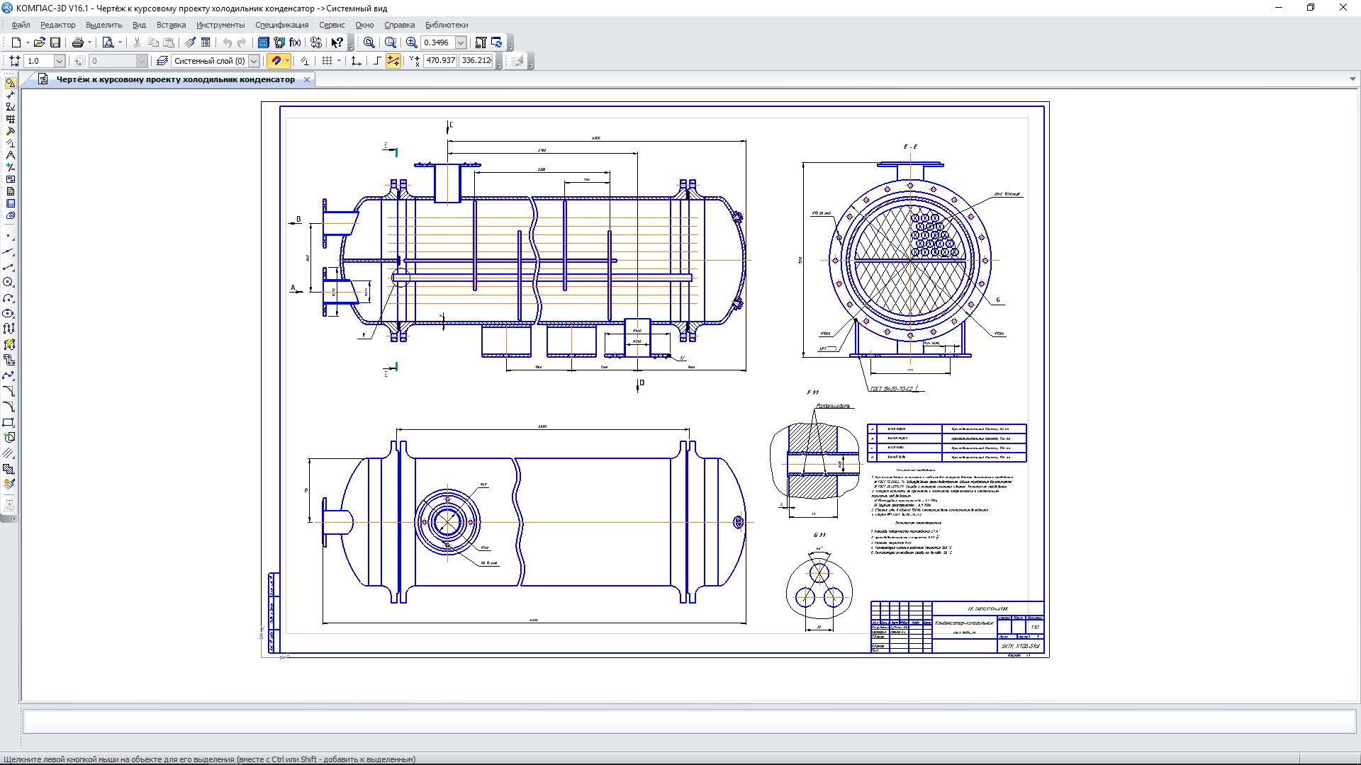Click the X coordinate field 470.937

(440, 61)
